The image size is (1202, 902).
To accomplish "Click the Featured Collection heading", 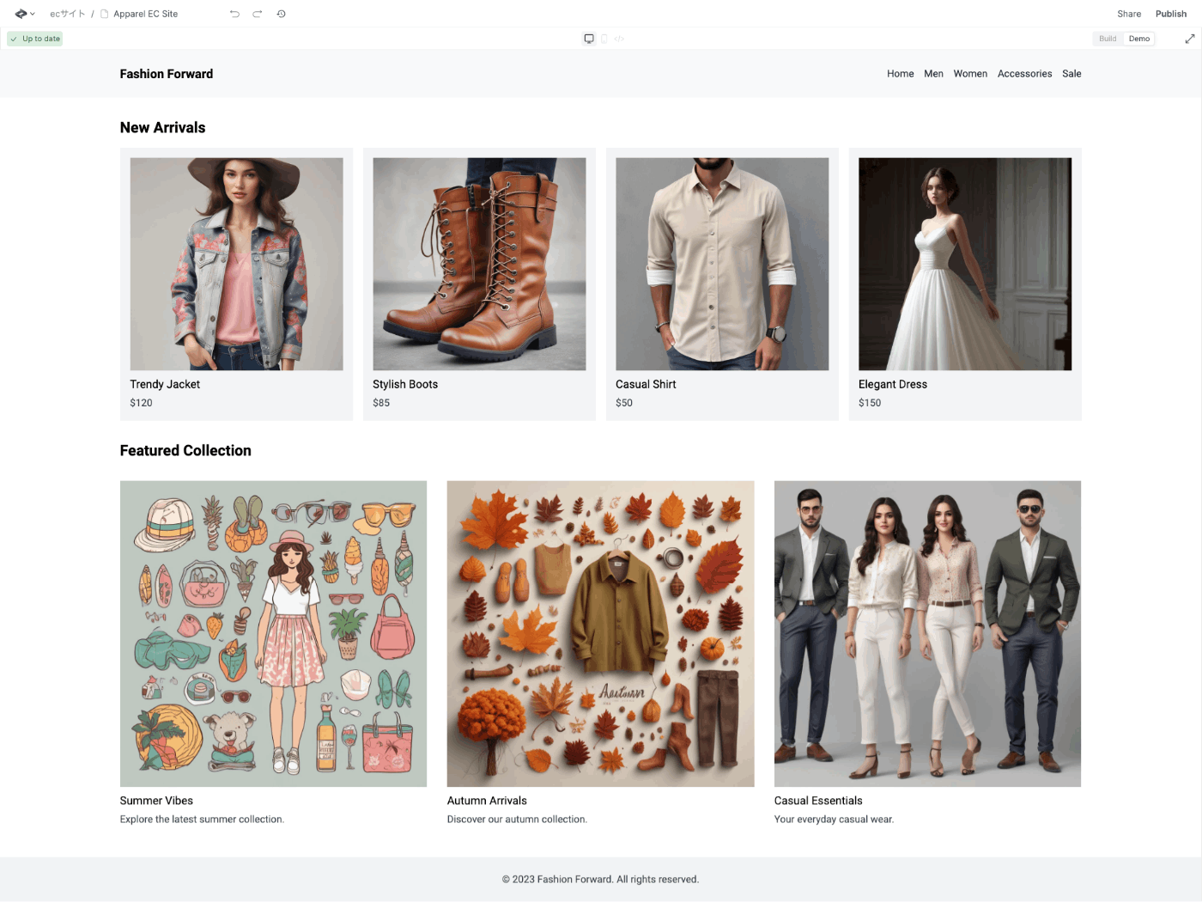I will 185,451.
